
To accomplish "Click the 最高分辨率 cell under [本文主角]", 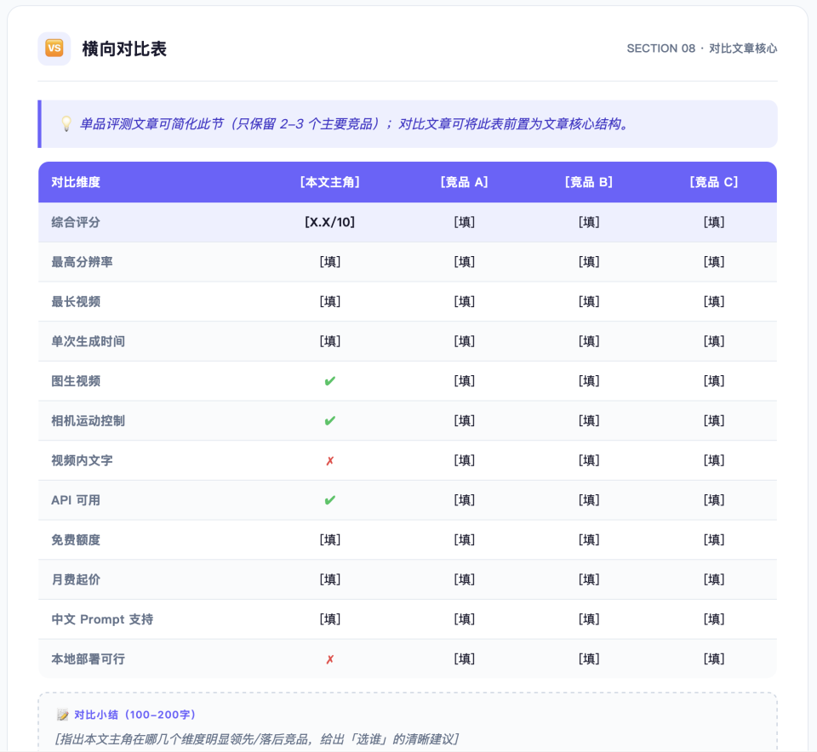I will pyautogui.click(x=330, y=262).
